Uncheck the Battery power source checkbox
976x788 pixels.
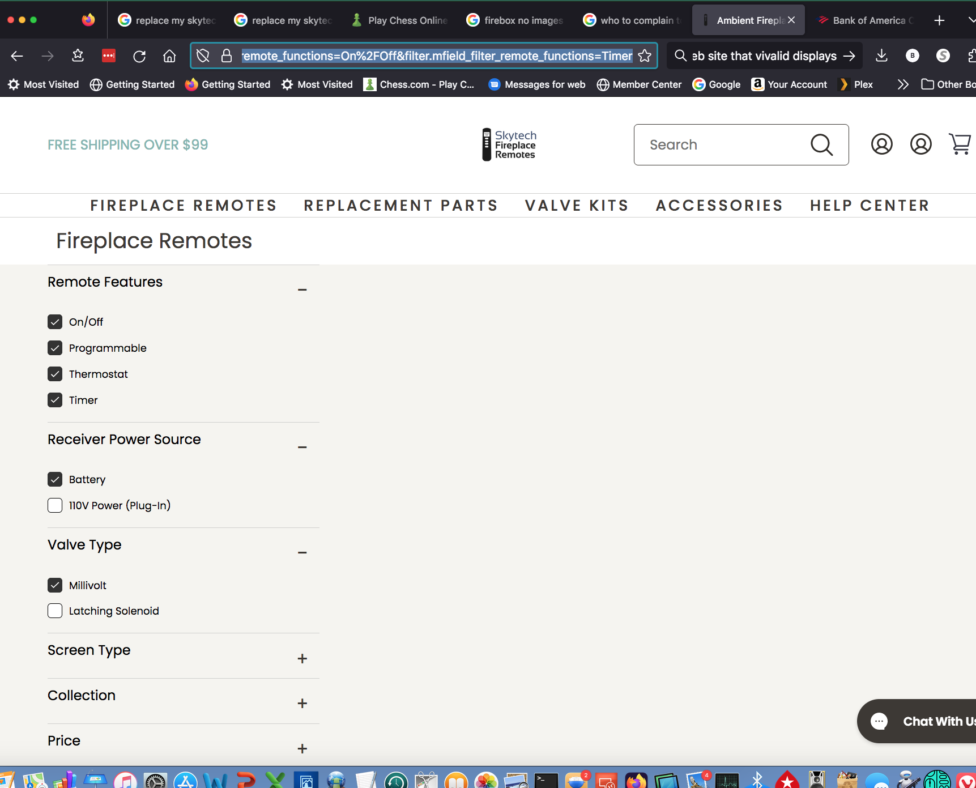55,479
